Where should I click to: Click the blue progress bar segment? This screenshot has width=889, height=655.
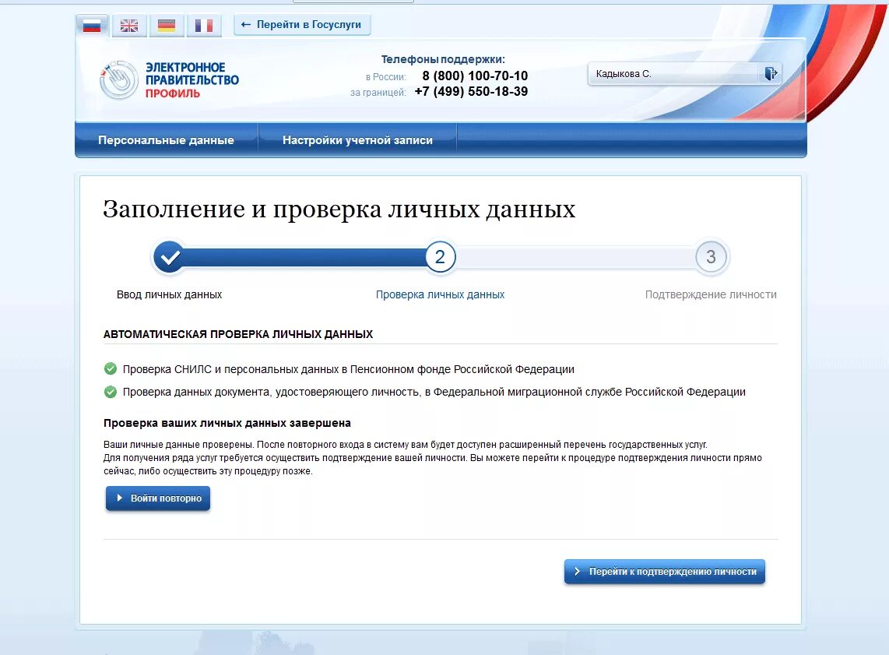pos(304,256)
